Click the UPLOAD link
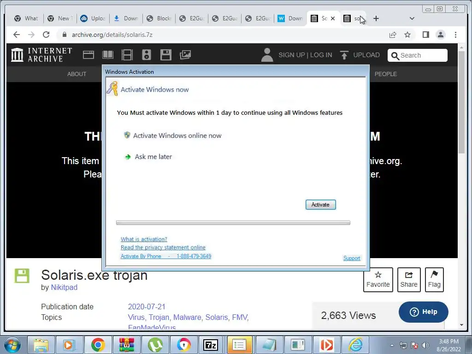 coord(366,55)
